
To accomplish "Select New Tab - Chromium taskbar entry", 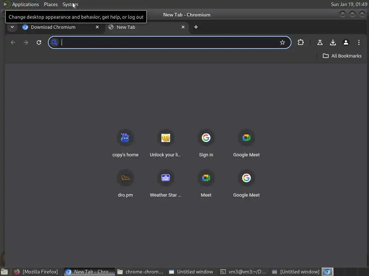I will (89, 272).
